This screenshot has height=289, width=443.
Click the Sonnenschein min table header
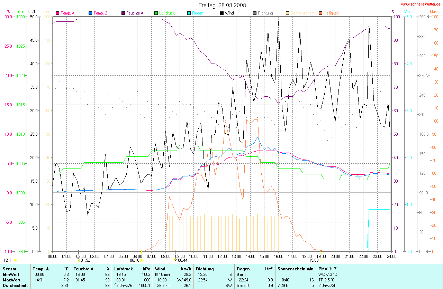295,269
